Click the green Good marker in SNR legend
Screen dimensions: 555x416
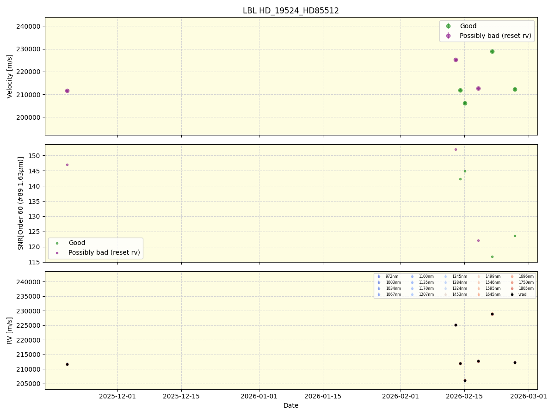click(x=57, y=243)
